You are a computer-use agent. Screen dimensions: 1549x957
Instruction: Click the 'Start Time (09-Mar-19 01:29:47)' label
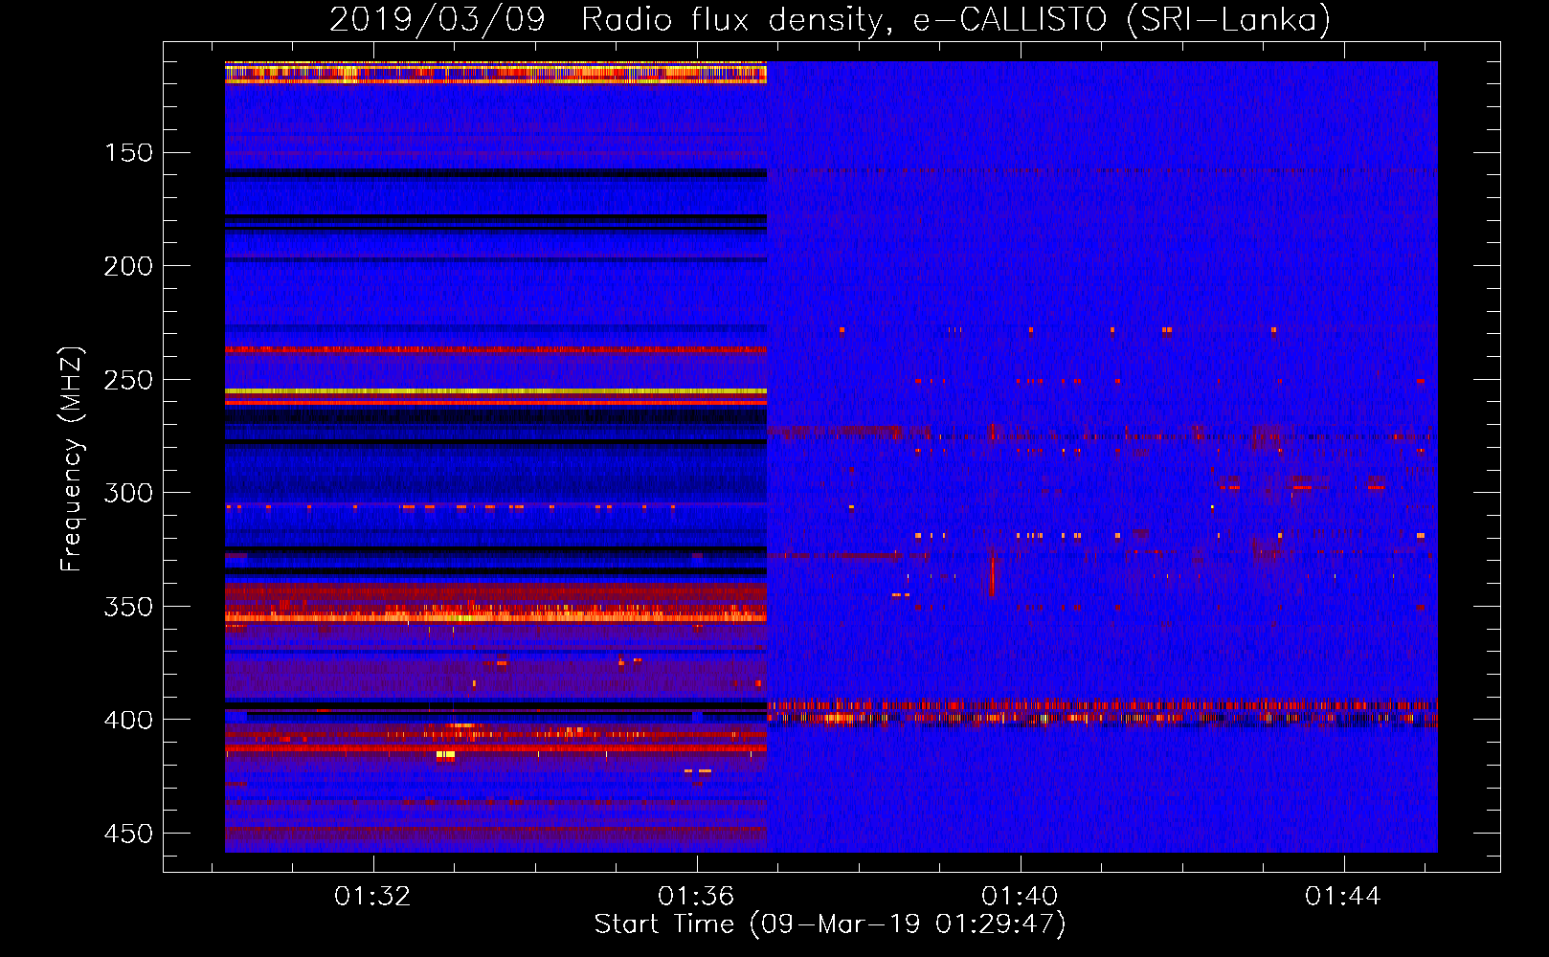(830, 924)
